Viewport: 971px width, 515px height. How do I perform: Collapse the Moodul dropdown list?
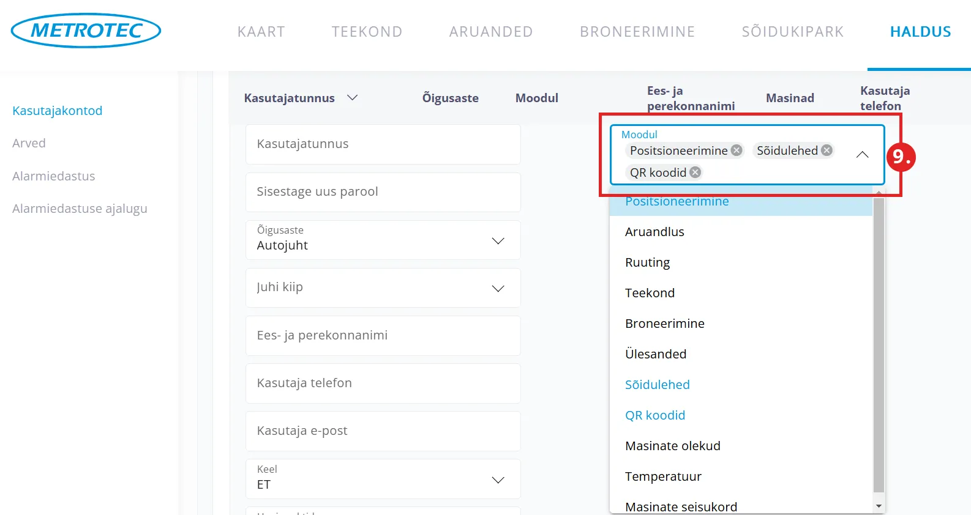pos(862,155)
